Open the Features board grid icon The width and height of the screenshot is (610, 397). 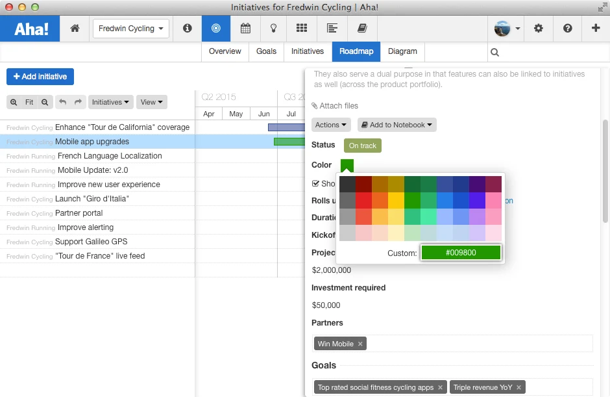click(302, 28)
